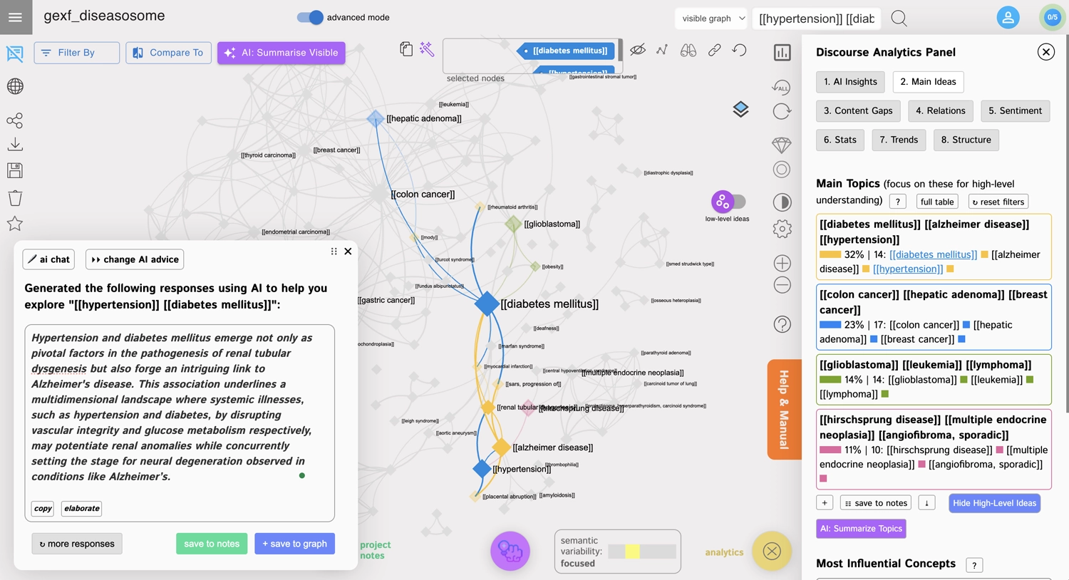This screenshot has width=1069, height=580.
Task: Click the yellow analytics close circle
Action: point(772,551)
